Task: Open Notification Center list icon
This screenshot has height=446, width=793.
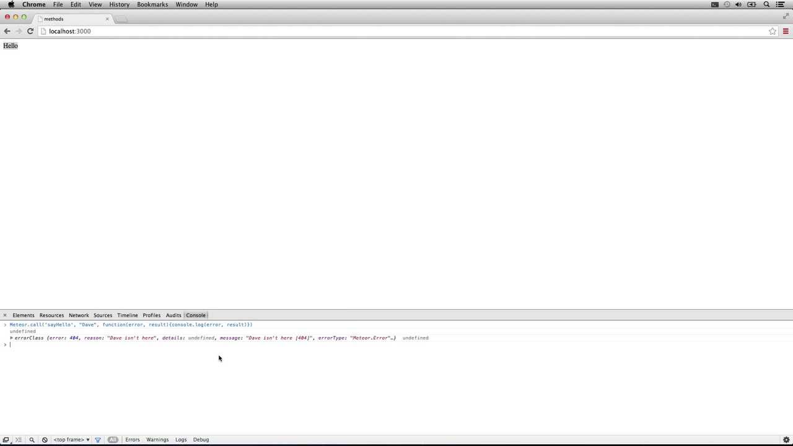Action: point(780,4)
